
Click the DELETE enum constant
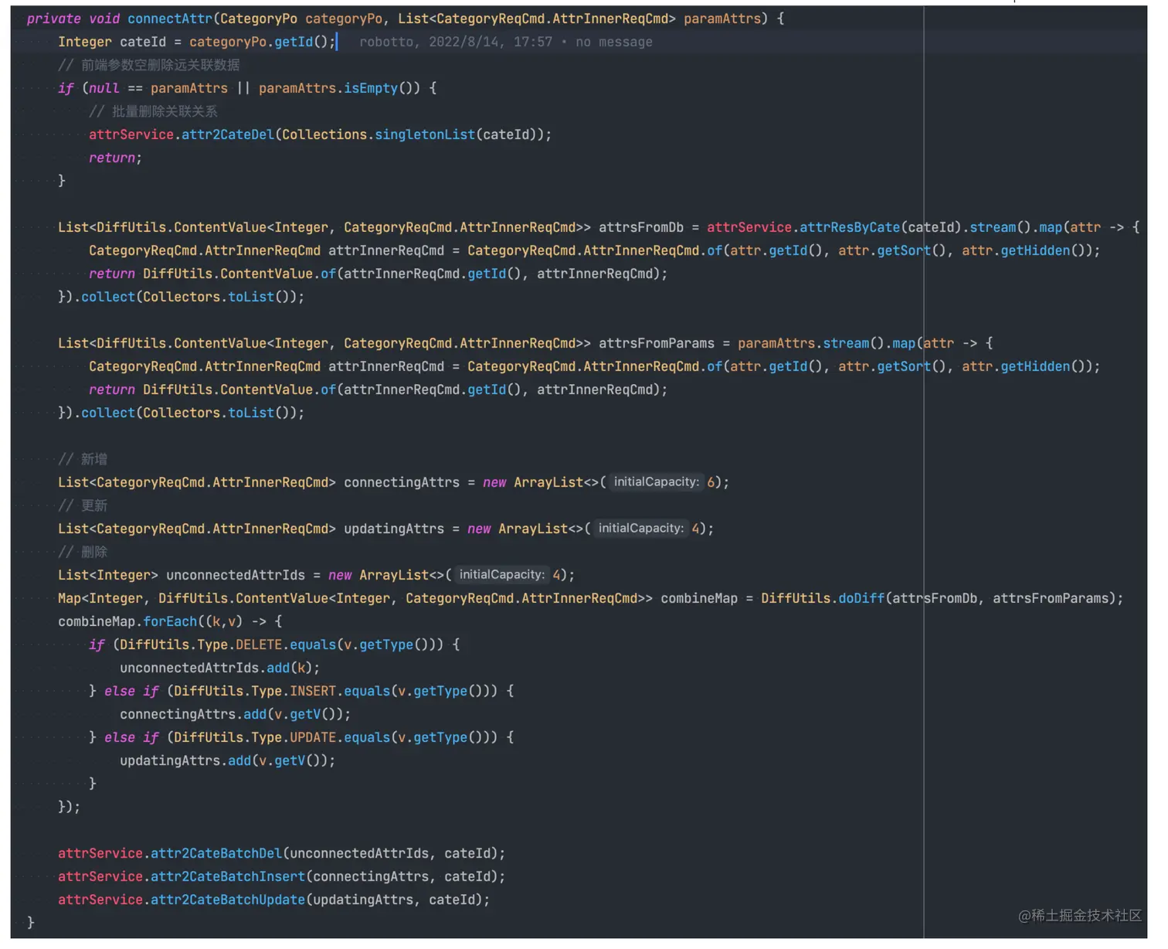[259, 645]
